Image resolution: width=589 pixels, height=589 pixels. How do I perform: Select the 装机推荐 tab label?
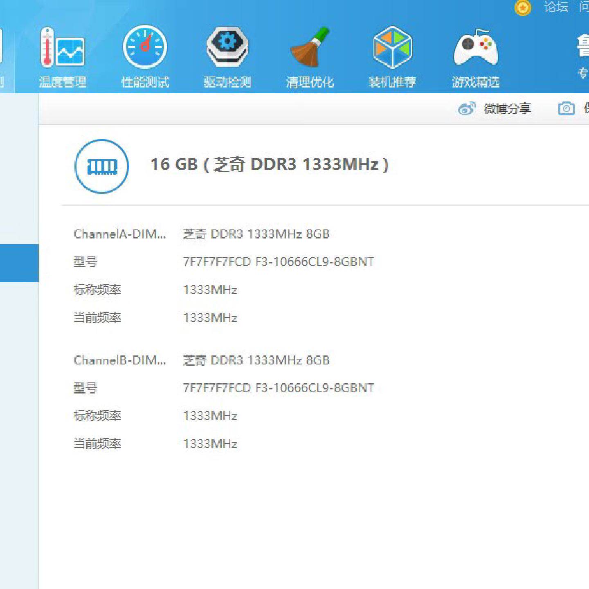tap(392, 82)
